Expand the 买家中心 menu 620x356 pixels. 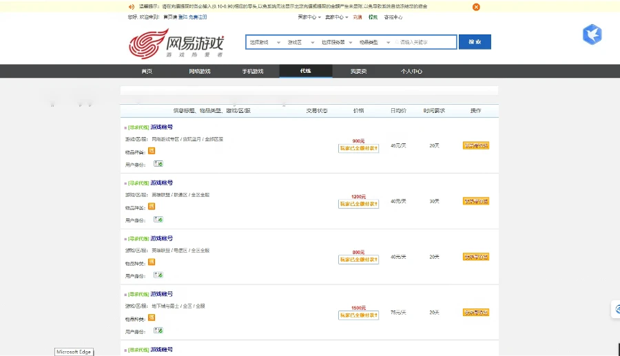[309, 17]
